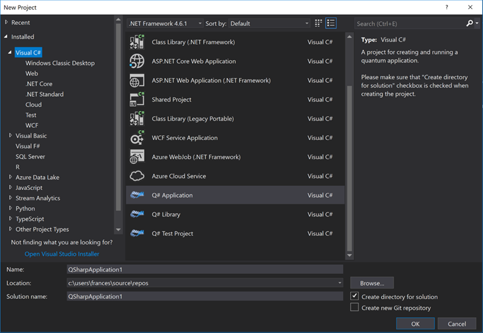Click the WCF Service Application gear icon
483x333 pixels.
click(137, 138)
